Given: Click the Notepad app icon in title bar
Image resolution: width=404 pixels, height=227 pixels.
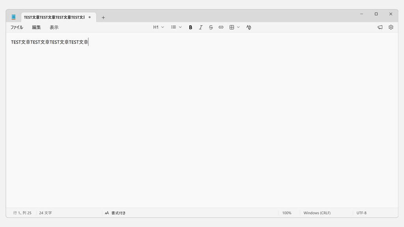Looking at the screenshot, I should [13, 17].
